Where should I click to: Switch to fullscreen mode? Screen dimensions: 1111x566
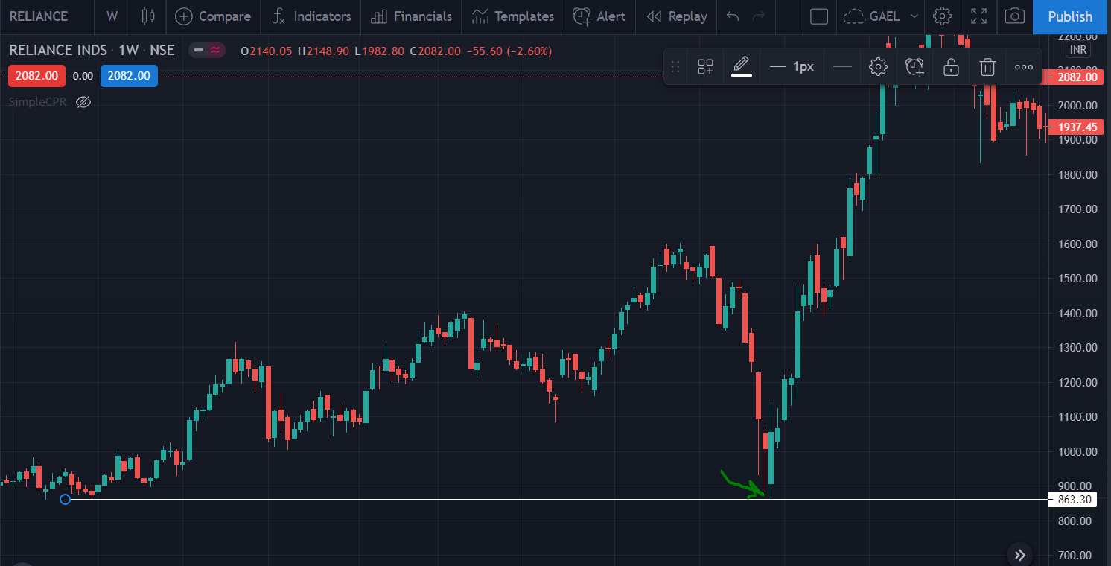click(x=978, y=16)
